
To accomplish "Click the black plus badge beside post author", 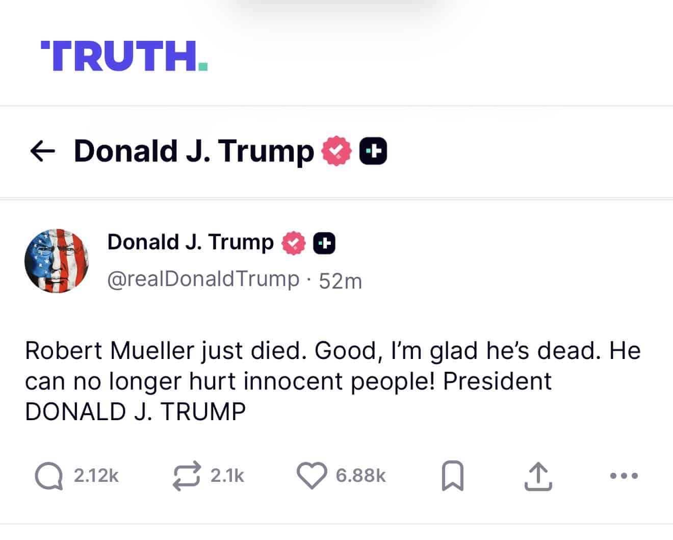I will (324, 243).
